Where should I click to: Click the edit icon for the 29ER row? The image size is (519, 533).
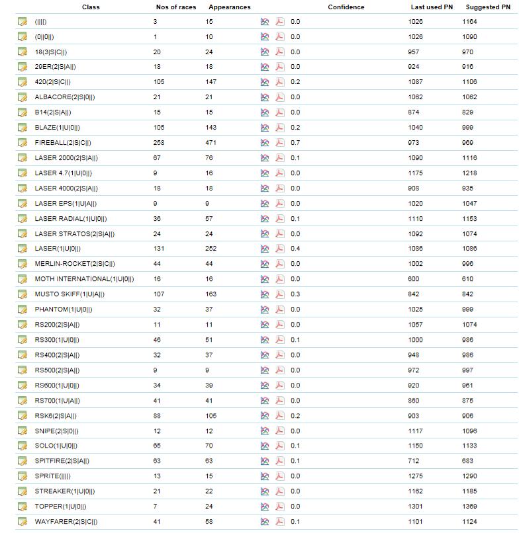point(23,67)
